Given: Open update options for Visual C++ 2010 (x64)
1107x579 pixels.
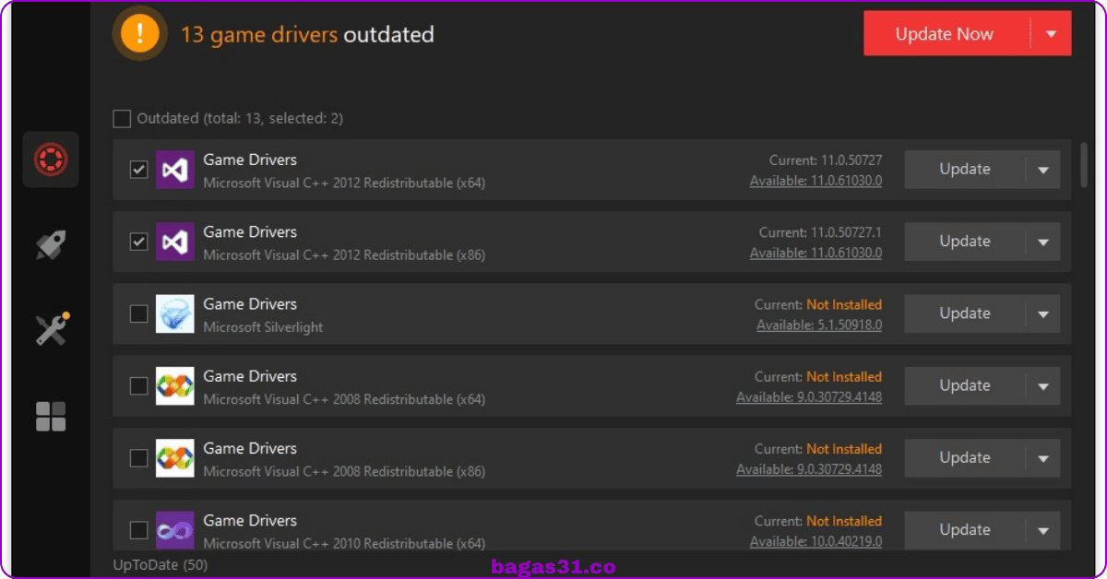Looking at the screenshot, I should click(x=1043, y=529).
